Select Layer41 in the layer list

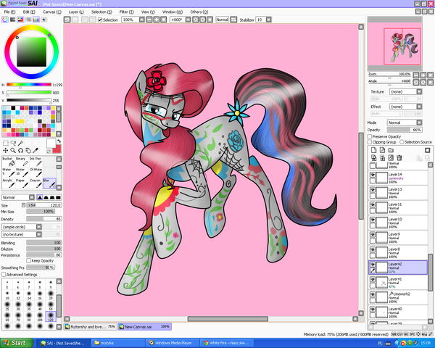pos(398,283)
